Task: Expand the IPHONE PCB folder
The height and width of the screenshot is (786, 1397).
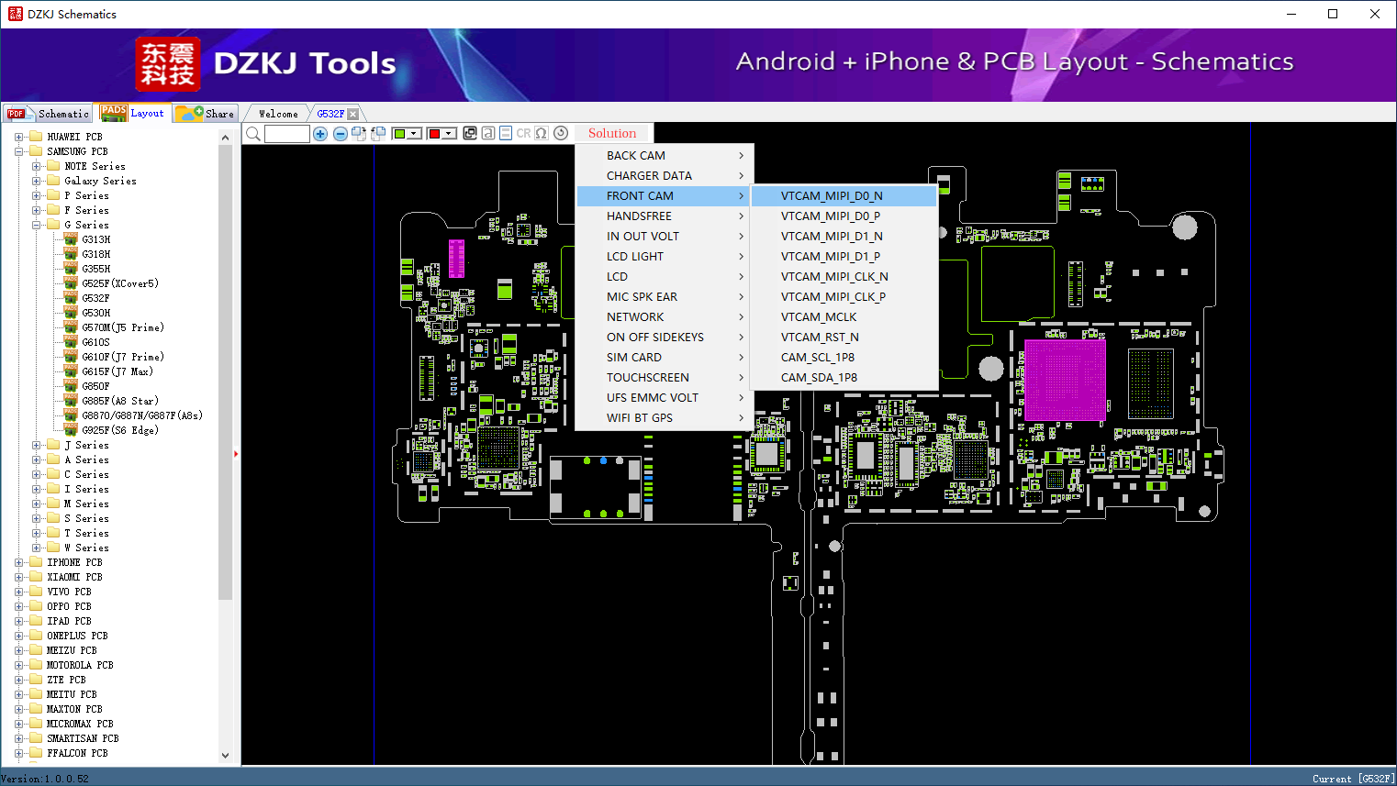Action: click(x=18, y=562)
